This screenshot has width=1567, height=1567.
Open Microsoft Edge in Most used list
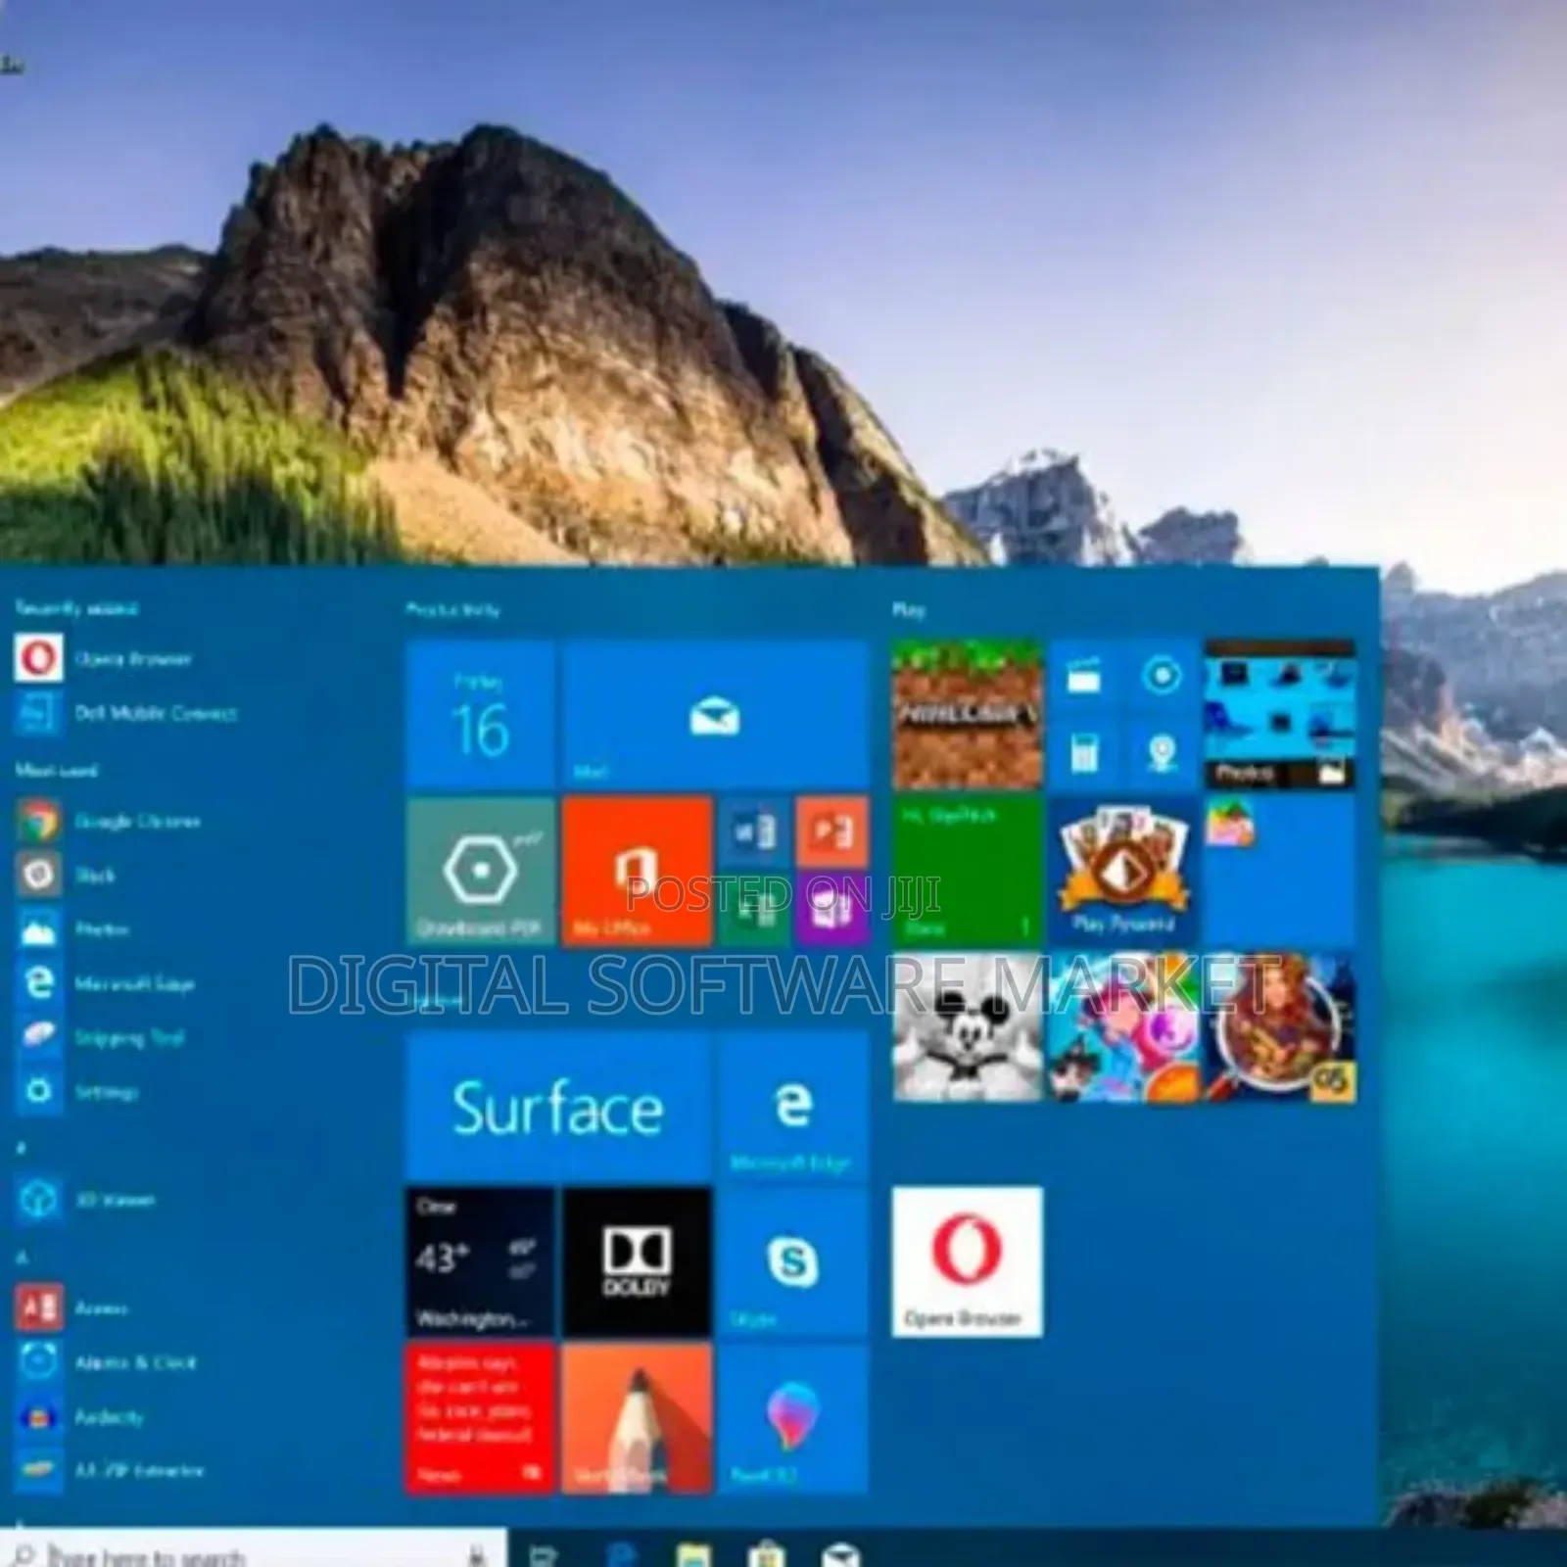[x=106, y=982]
